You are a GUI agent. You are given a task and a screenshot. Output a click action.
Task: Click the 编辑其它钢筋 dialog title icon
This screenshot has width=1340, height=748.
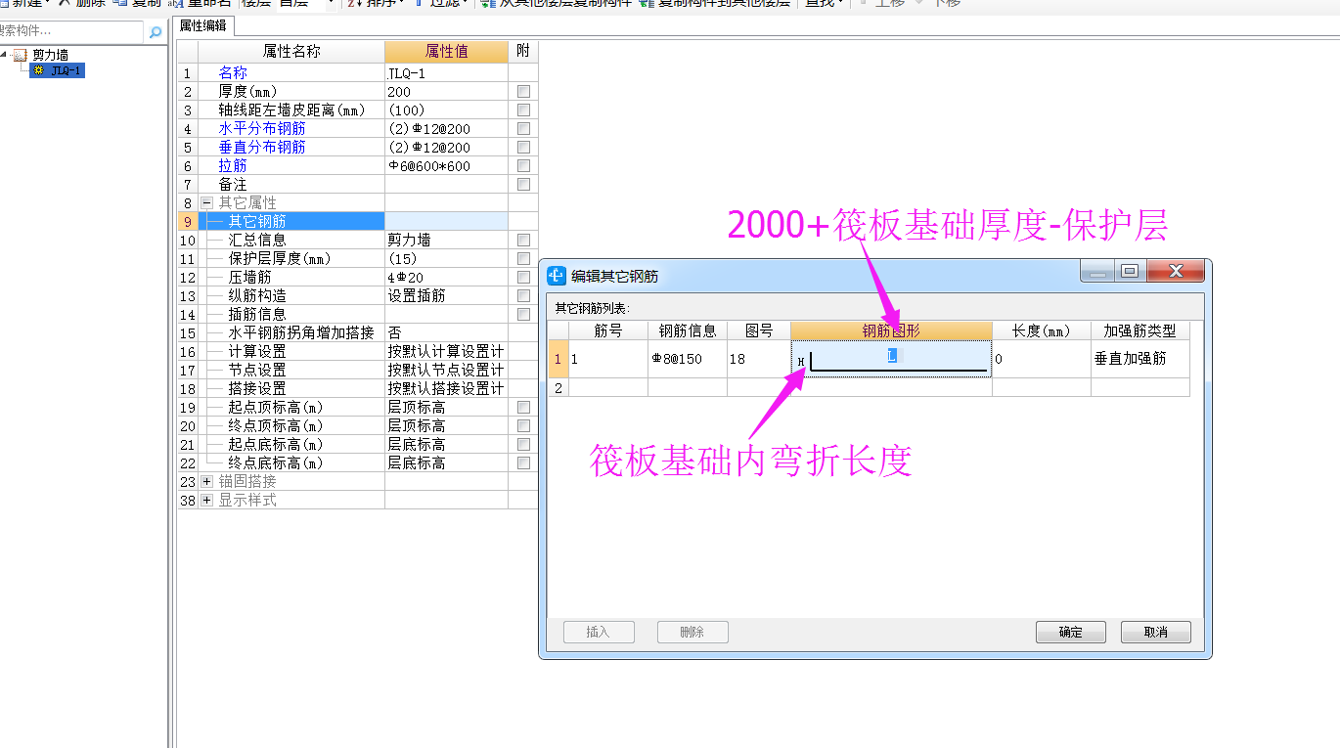(x=557, y=276)
